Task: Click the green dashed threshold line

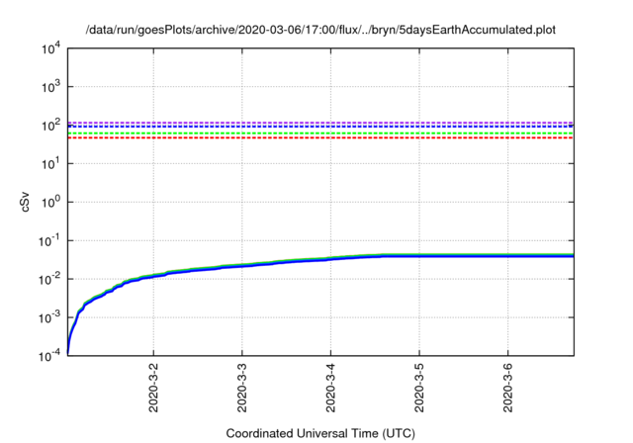Action: pyautogui.click(x=320, y=133)
